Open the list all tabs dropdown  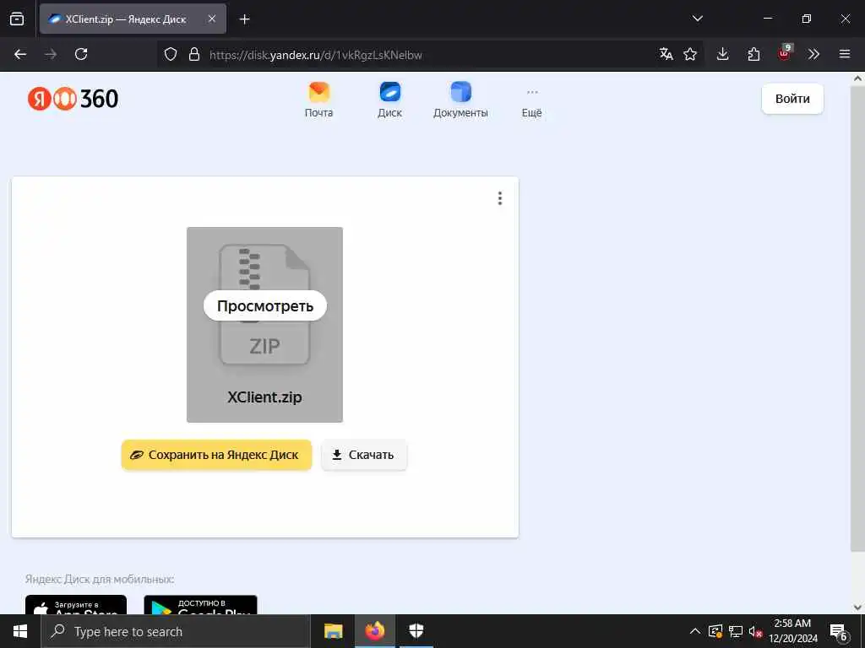point(697,19)
